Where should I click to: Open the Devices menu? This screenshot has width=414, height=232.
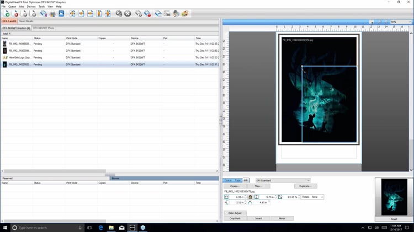(31, 6)
